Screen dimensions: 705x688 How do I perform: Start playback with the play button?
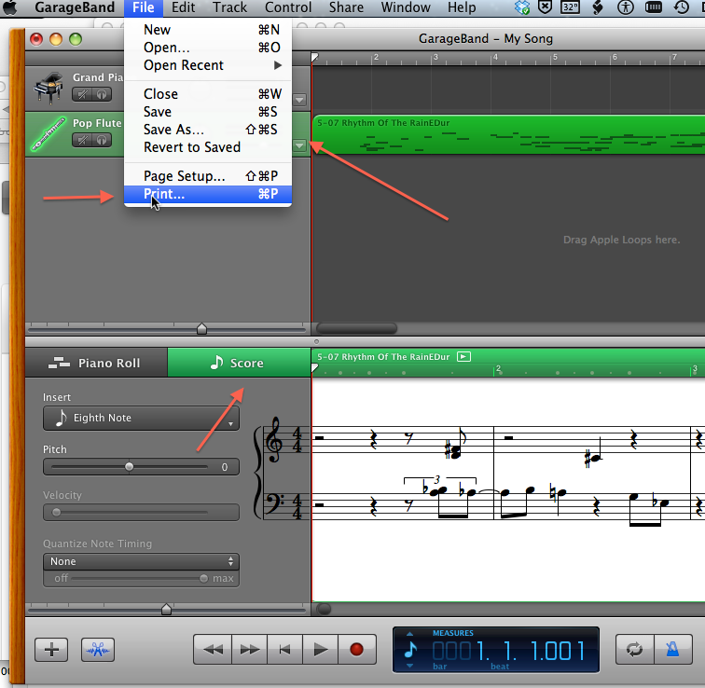point(320,650)
